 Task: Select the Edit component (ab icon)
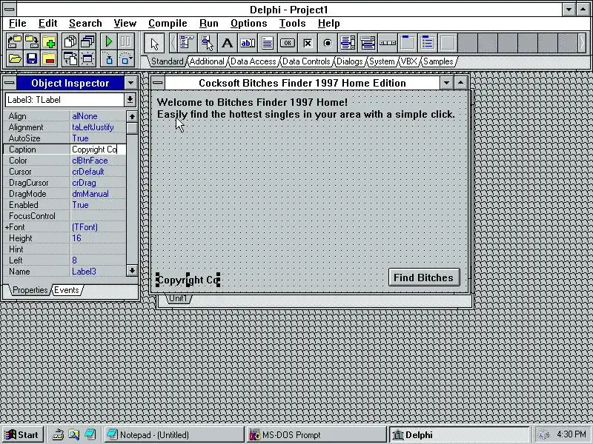click(248, 43)
